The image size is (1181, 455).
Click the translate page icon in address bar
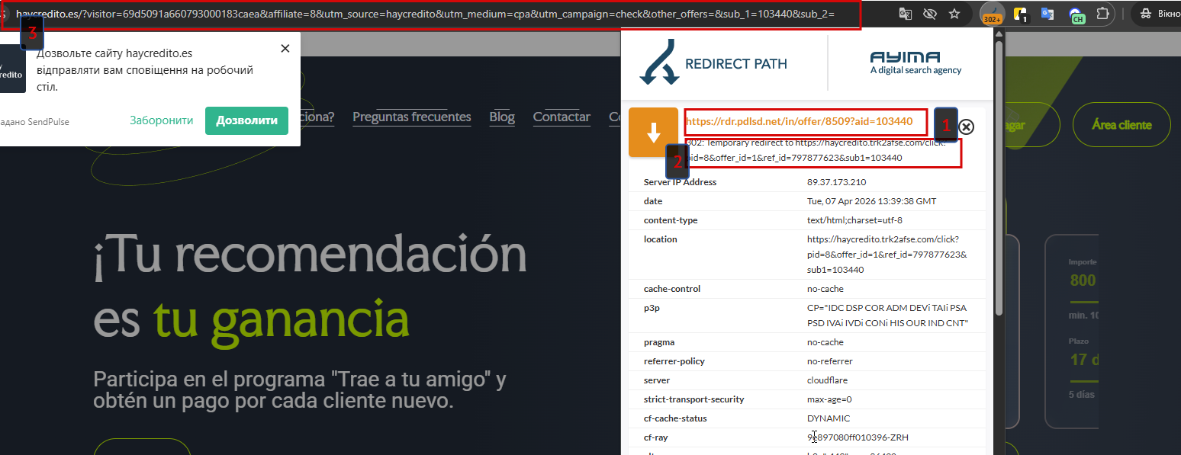coord(905,14)
